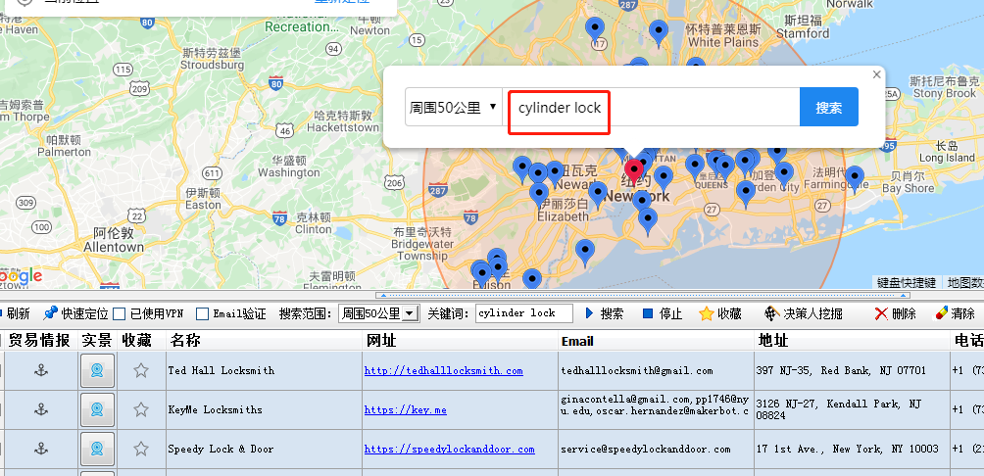Start search with the blue play icon
This screenshot has height=476, width=984.
589,313
